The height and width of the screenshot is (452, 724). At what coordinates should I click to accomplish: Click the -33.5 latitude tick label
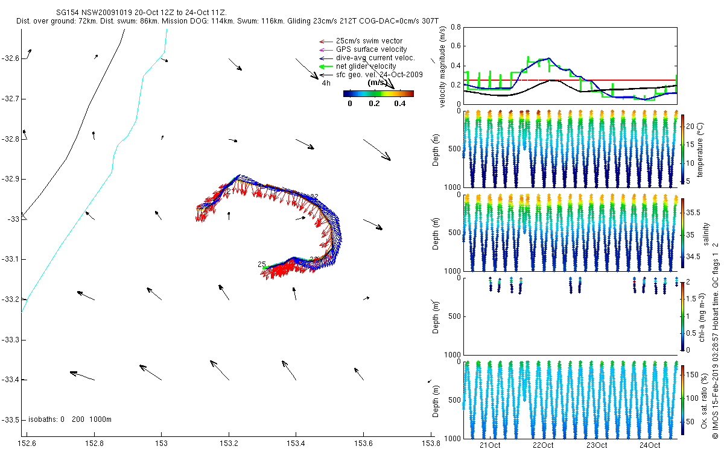[x=10, y=420]
